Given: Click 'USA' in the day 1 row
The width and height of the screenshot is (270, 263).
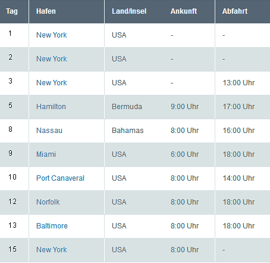Looking at the screenshot, I should 119,35.
